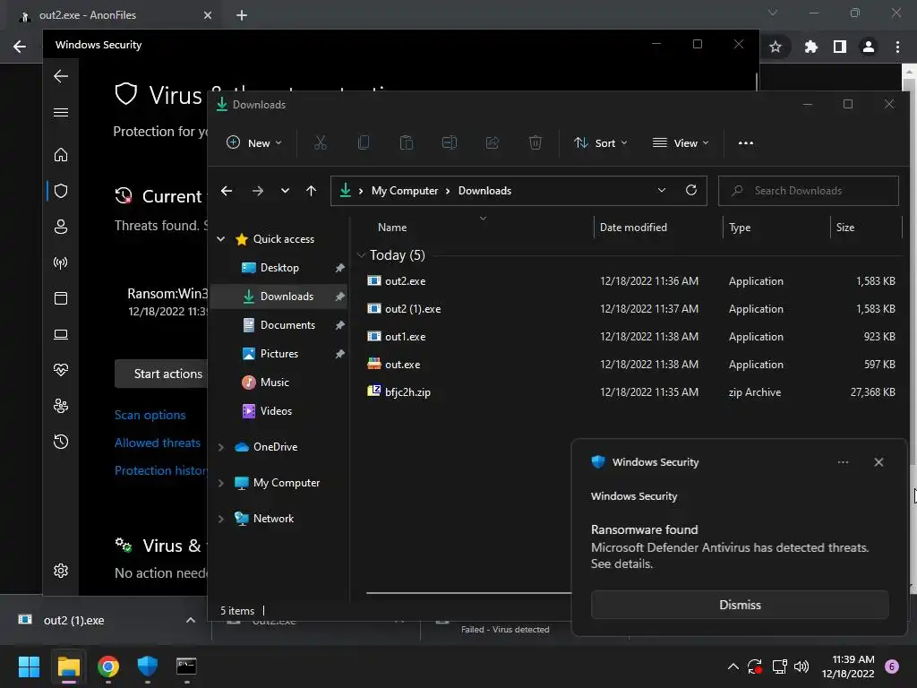Open Windows Security settings gear icon

(x=61, y=571)
